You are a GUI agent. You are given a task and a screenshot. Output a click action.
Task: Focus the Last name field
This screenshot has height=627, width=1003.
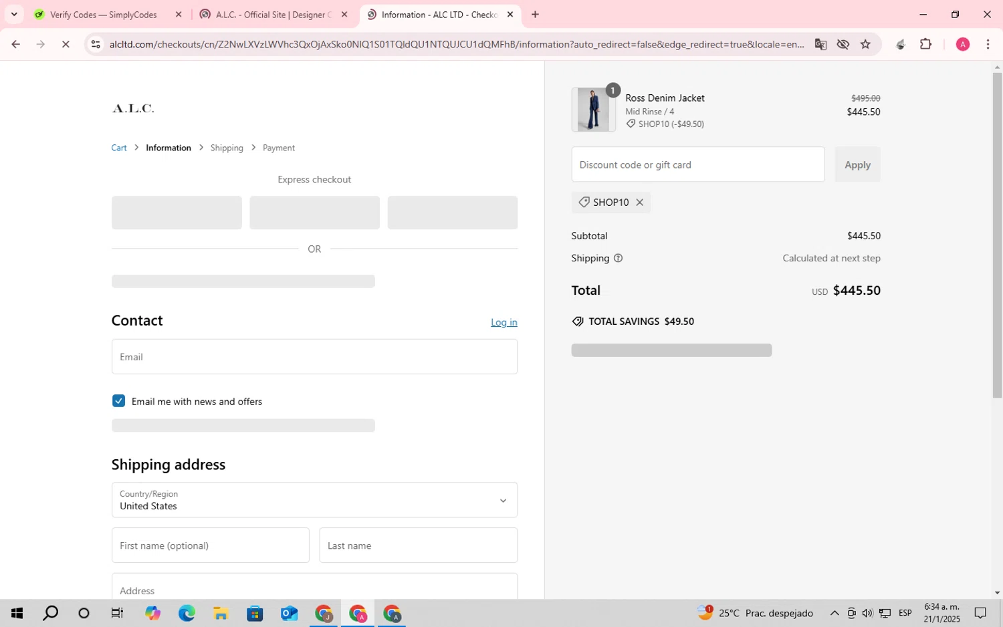[418, 545]
